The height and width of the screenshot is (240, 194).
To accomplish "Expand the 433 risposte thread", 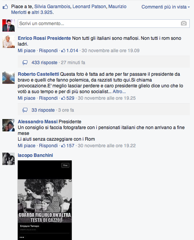I will pos(44,63).
